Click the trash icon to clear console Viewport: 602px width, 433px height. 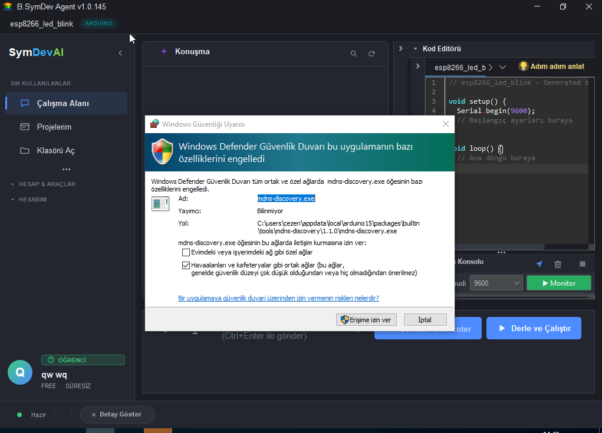click(x=558, y=264)
